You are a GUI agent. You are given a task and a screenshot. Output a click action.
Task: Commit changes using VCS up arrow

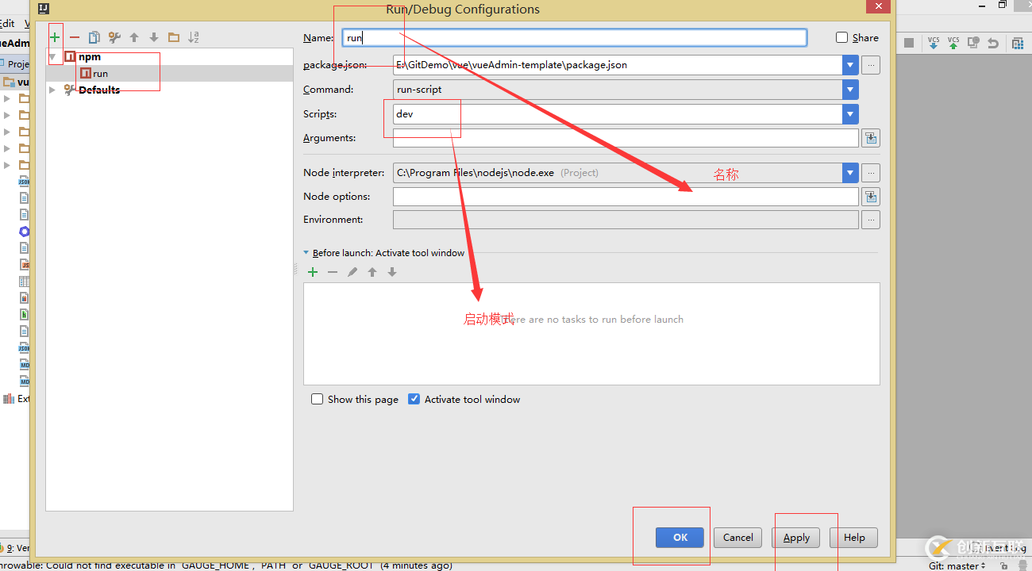pyautogui.click(x=953, y=43)
